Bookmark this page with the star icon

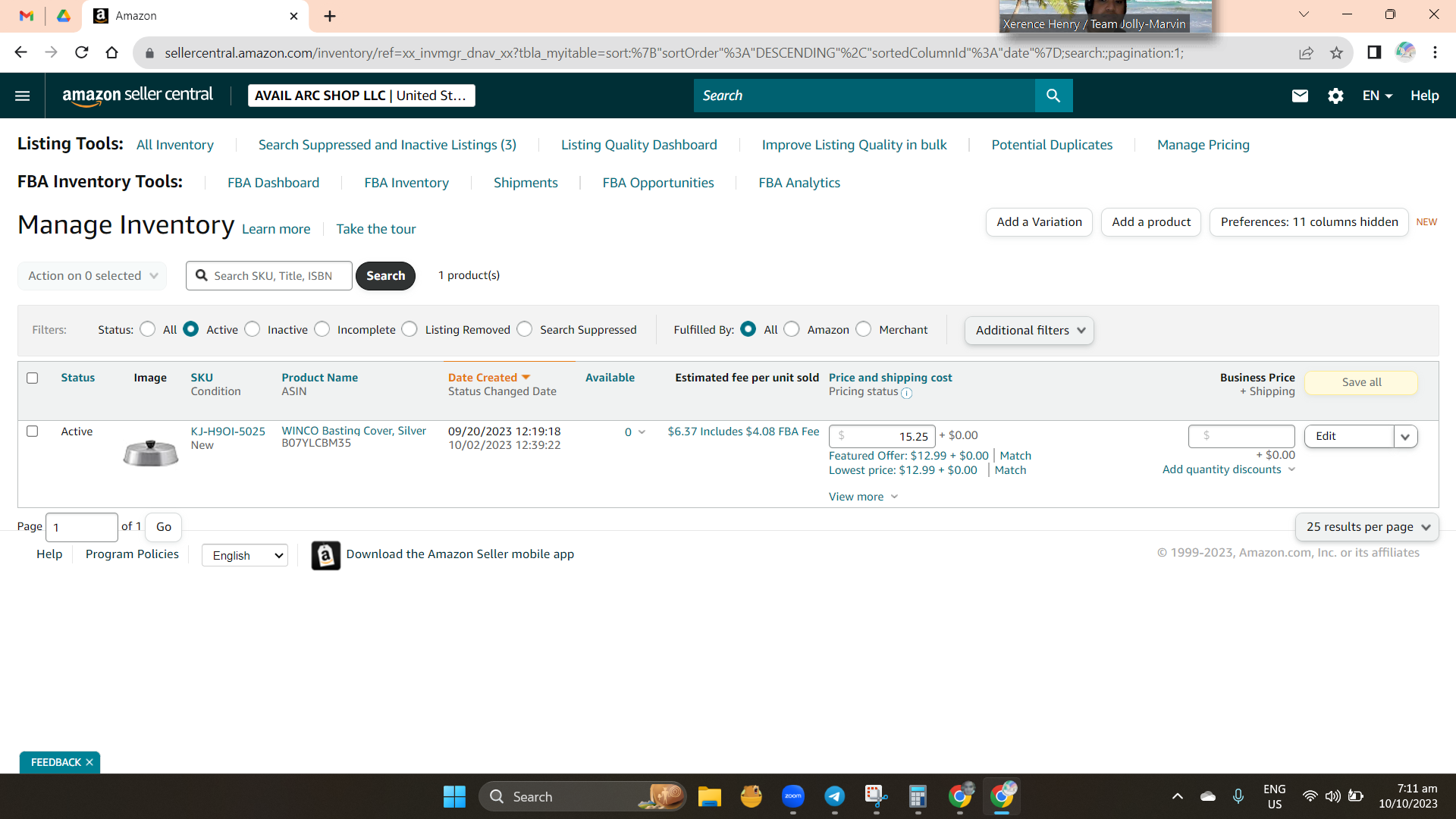click(x=1336, y=52)
